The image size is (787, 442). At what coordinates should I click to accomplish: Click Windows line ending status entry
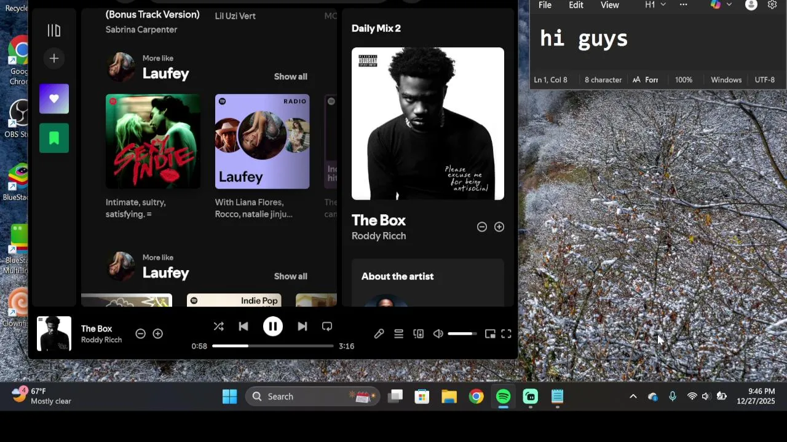click(x=726, y=80)
